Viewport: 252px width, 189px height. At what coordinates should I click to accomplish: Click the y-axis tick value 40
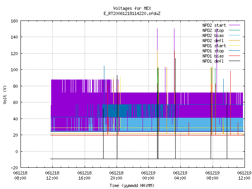click(15, 119)
